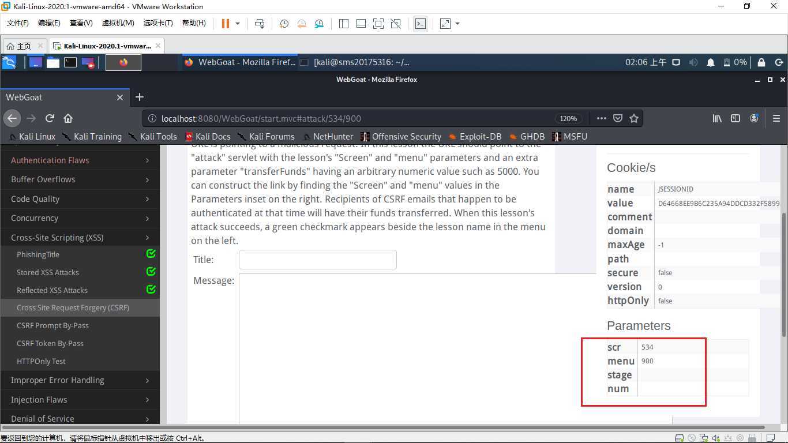Open the 帮助(H) menu
Viewport: 788px width, 443px height.
pyautogui.click(x=194, y=23)
